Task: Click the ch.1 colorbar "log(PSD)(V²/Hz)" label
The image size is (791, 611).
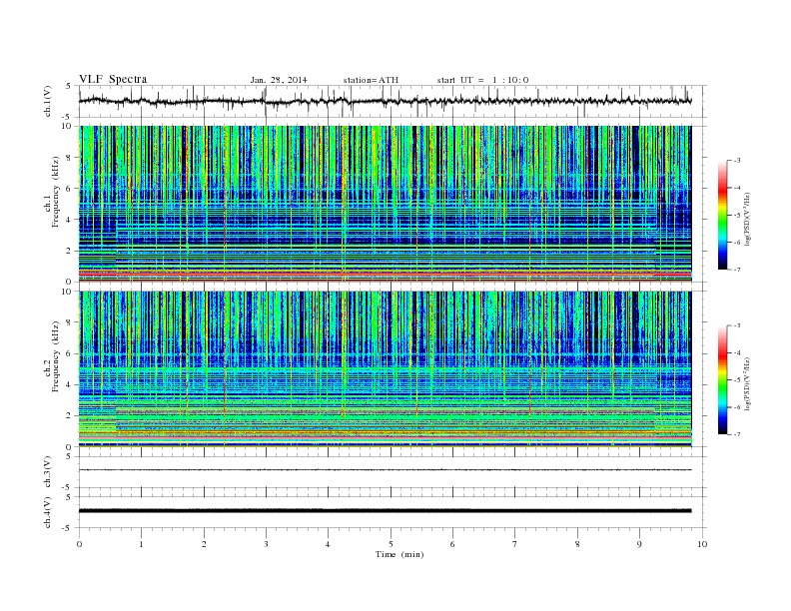Action: point(747,219)
